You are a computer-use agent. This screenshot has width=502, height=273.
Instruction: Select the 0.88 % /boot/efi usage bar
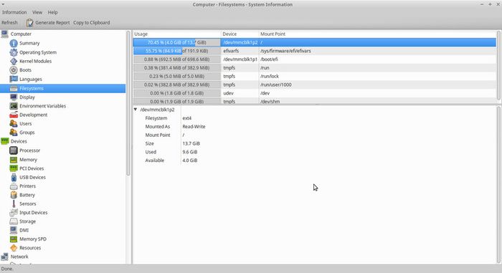point(176,59)
